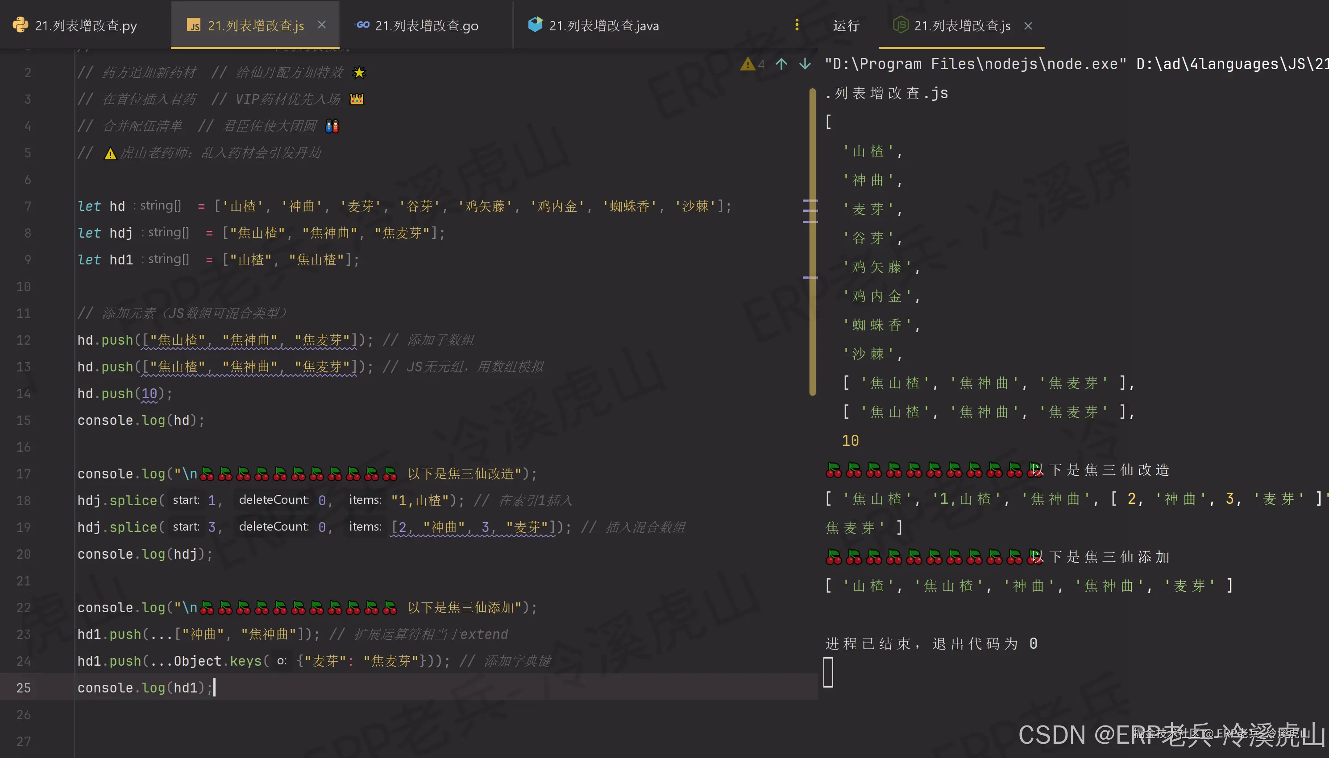The image size is (1329, 758).
Task: Click the Go logo on the .go file tab
Action: click(362, 25)
